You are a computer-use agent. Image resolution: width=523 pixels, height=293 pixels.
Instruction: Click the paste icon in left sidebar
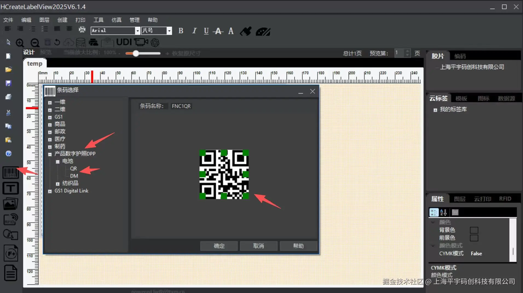8,140
